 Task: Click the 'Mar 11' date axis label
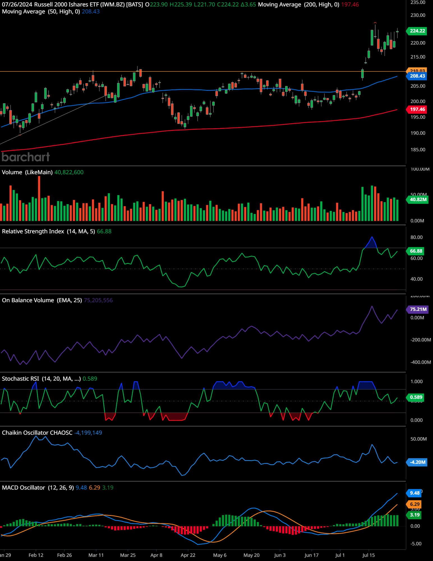pyautogui.click(x=96, y=555)
